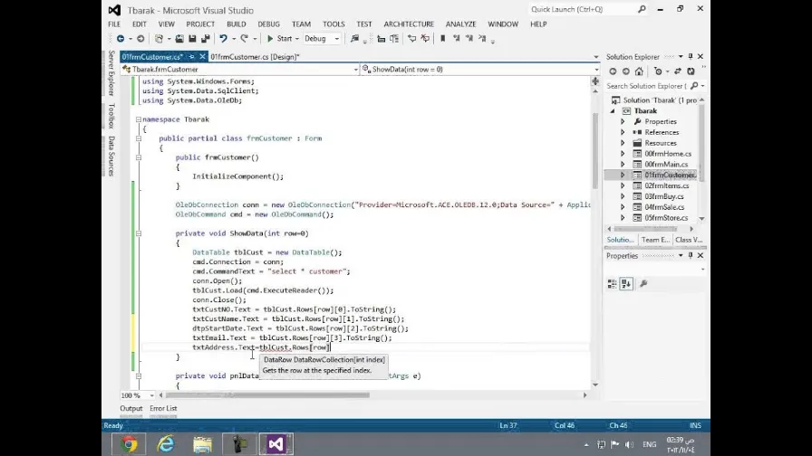Click the Navigate Backward toolbar icon

coord(121,39)
